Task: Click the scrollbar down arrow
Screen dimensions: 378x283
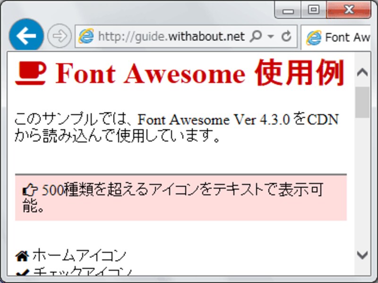Action: 362,255
